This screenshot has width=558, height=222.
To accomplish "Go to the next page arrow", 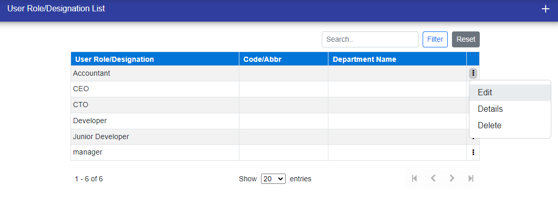I will click(x=452, y=179).
